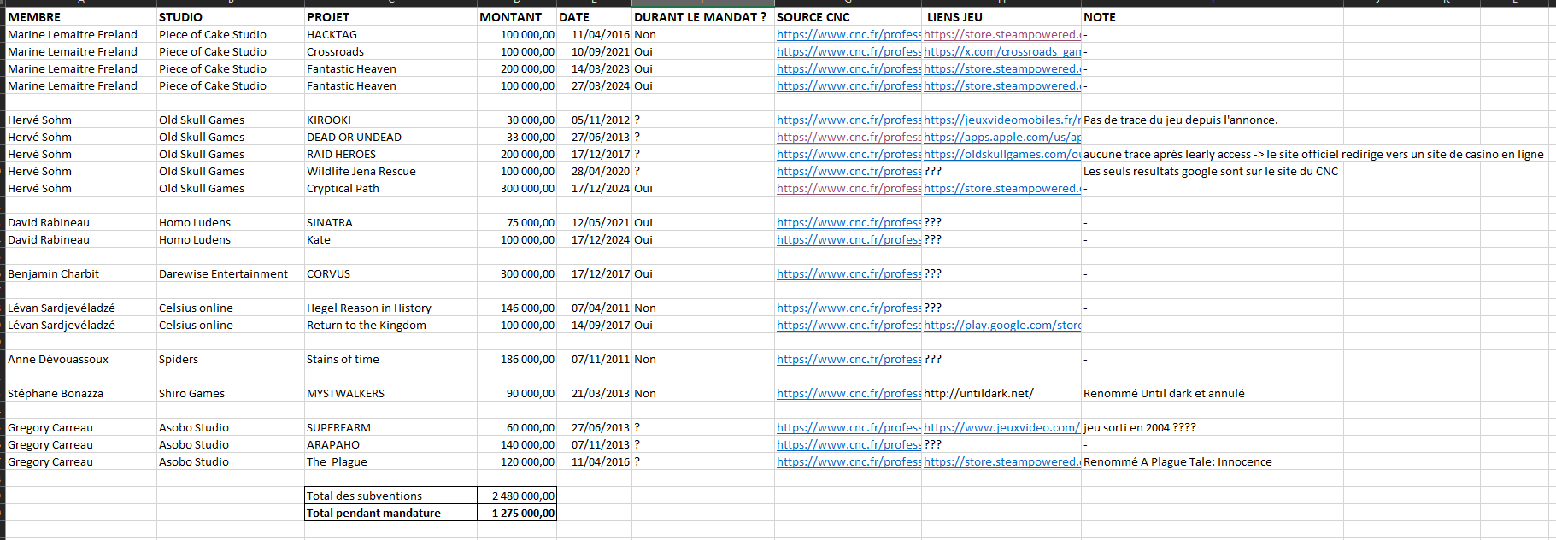Click the 1 275 000,00 total cell
1556x540 pixels.
(517, 513)
